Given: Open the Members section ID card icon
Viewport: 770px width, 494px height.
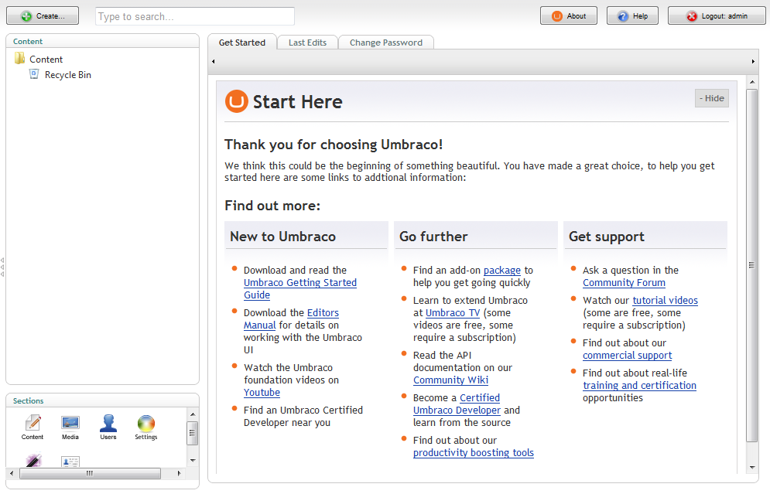Looking at the screenshot, I should click(70, 461).
